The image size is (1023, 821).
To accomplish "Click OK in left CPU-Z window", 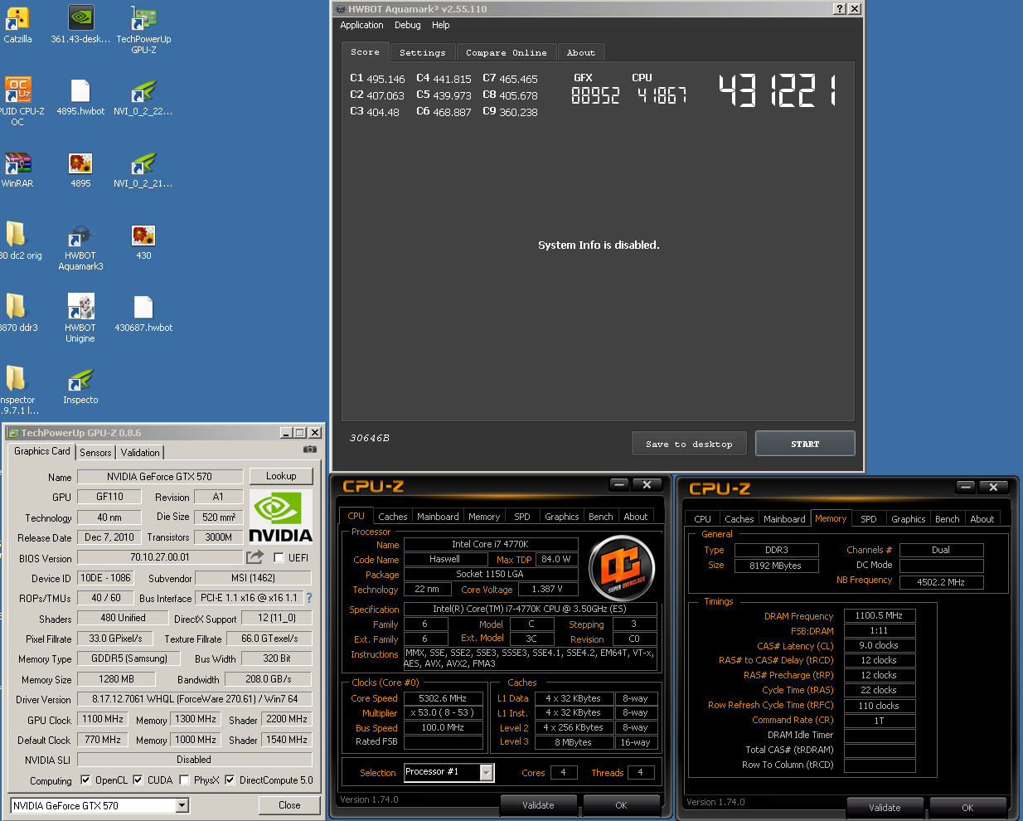I will 621,805.
